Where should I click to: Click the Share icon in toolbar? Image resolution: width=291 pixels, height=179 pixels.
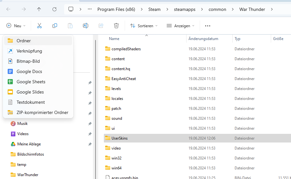pos(101,26)
